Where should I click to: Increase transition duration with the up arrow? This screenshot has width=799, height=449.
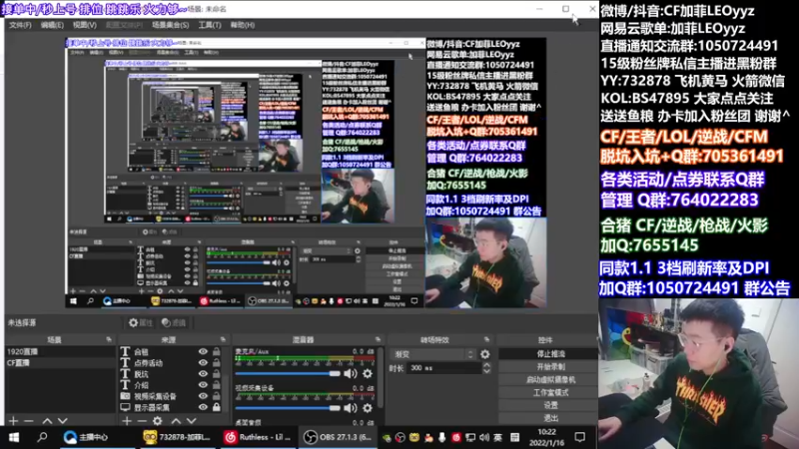pos(486,365)
